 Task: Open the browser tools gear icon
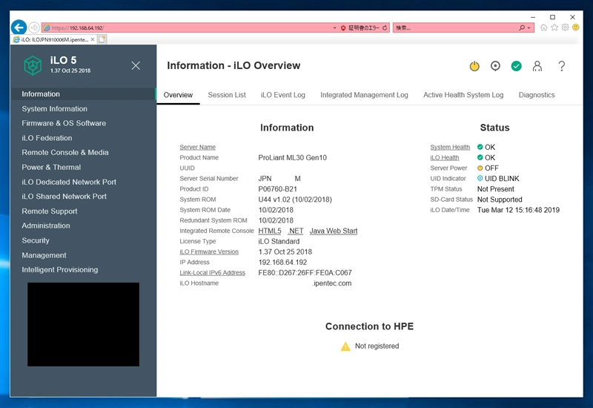pyautogui.click(x=565, y=27)
